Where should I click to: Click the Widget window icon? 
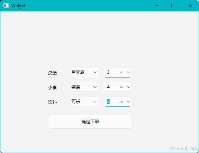coord(6,6)
